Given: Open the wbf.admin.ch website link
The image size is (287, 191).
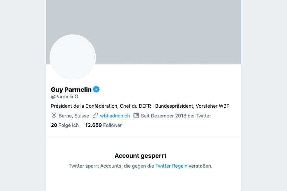Looking at the screenshot, I should (x=115, y=116).
